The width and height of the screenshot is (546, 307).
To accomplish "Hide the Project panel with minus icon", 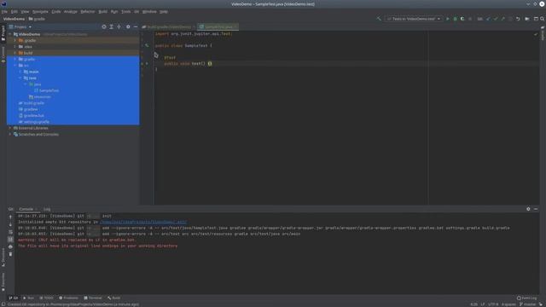I will coord(136,26).
